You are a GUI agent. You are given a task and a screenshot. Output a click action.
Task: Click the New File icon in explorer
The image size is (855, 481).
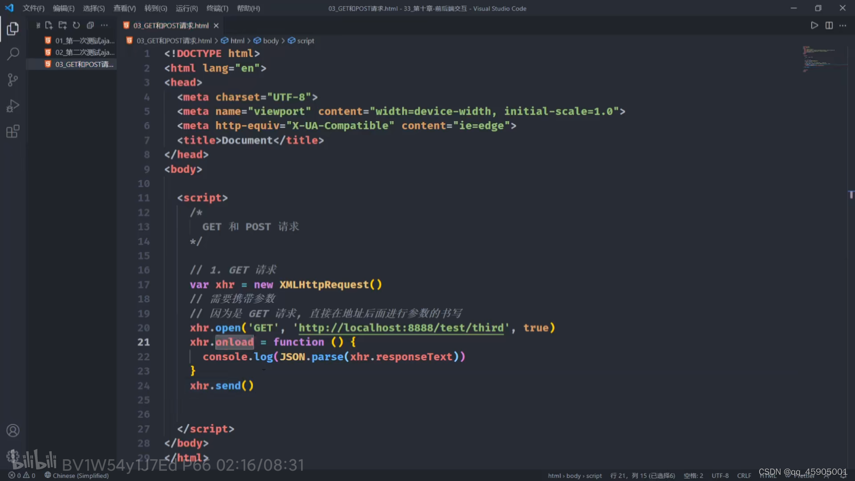49,25
